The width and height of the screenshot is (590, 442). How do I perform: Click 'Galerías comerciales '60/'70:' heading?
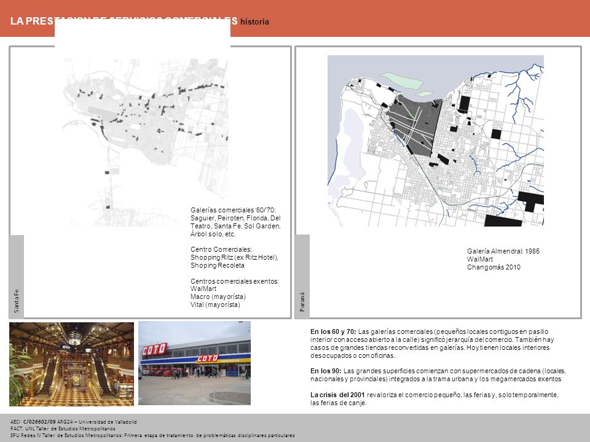tap(234, 210)
